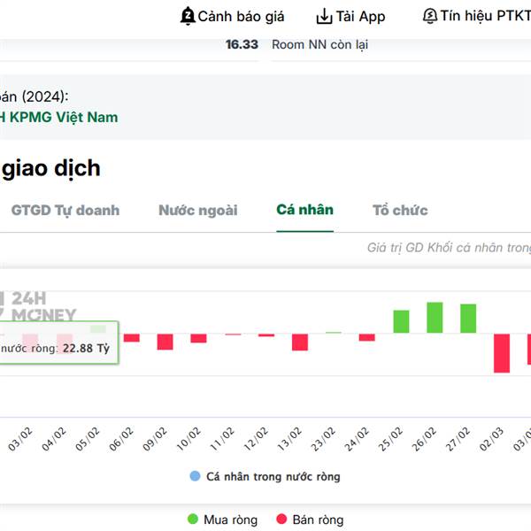Toggle the blue Cá nhân trong nước ròng legend dot
The width and height of the screenshot is (531, 531).
pyautogui.click(x=195, y=476)
